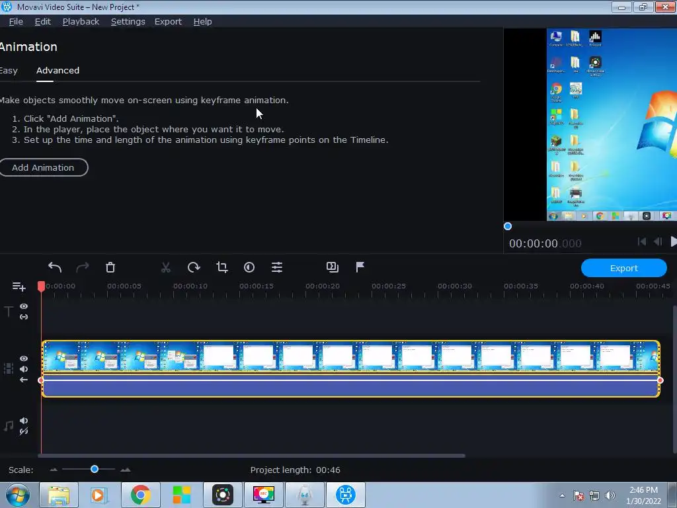Toggle the music track link icon

click(24, 431)
